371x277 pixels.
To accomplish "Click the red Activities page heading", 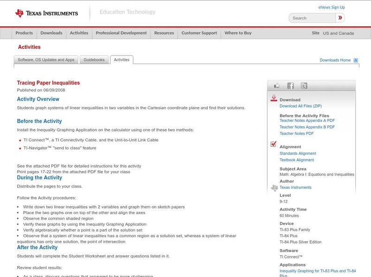I will tap(29, 47).
